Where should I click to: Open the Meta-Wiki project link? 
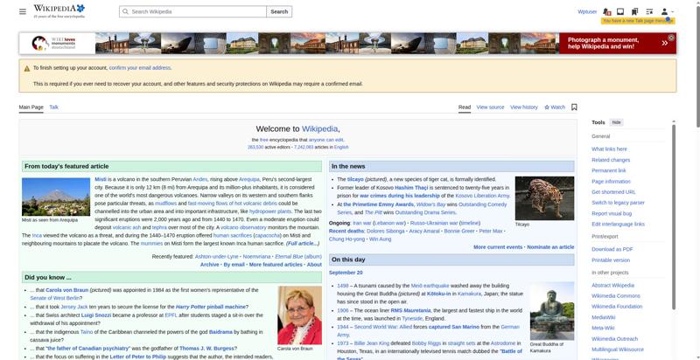tap(603, 328)
